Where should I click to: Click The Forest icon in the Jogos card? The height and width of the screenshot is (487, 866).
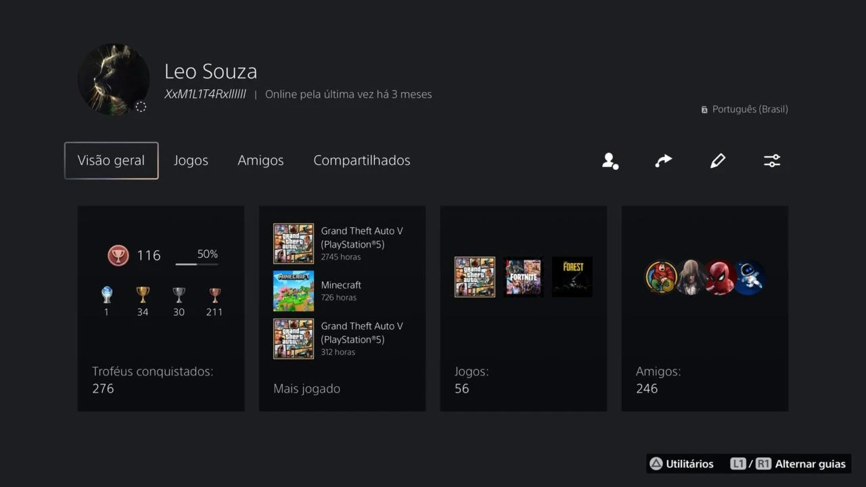572,277
